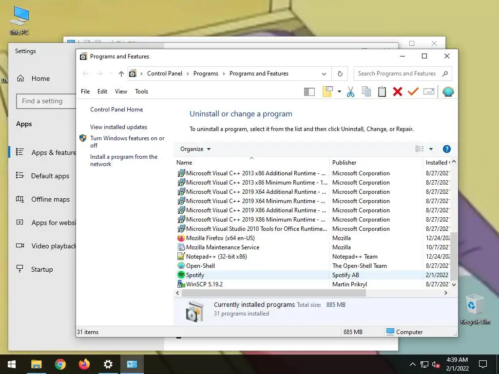Open Firefox from the taskbar
Image resolution: width=499 pixels, height=374 pixels.
tap(84, 364)
